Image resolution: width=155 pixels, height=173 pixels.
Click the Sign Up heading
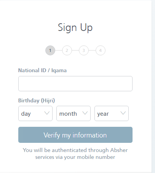click(75, 27)
